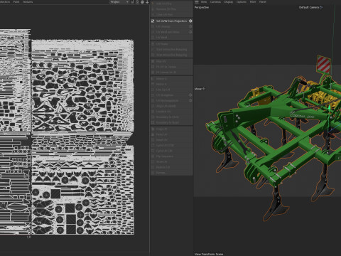Click the striped warning sign on the model
341x256 pixels.
(x=323, y=64)
